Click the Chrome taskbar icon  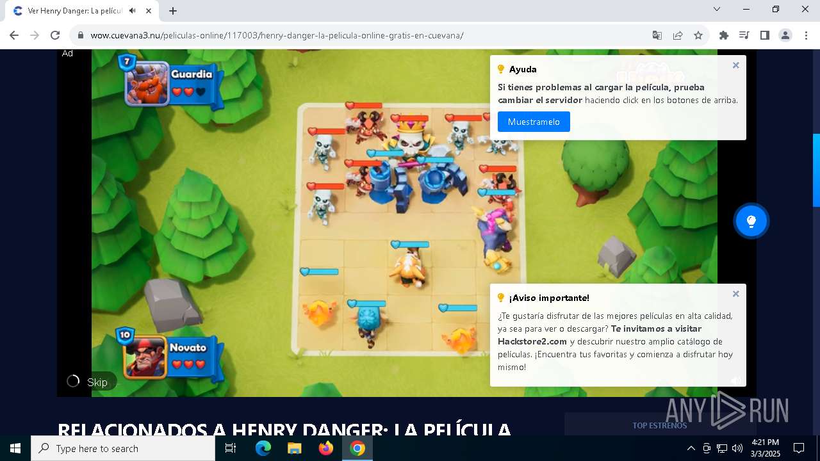tap(357, 448)
